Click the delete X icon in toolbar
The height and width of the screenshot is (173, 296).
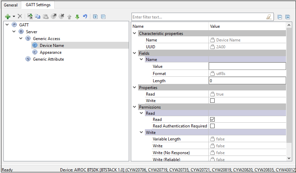click(20, 16)
